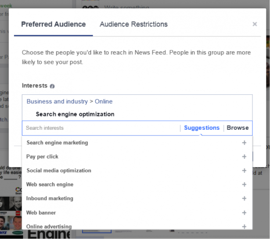
Task: Open Business and industry category link
Action: (x=57, y=101)
